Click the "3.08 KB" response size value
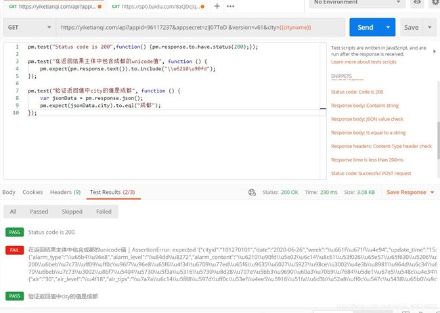 (366, 192)
